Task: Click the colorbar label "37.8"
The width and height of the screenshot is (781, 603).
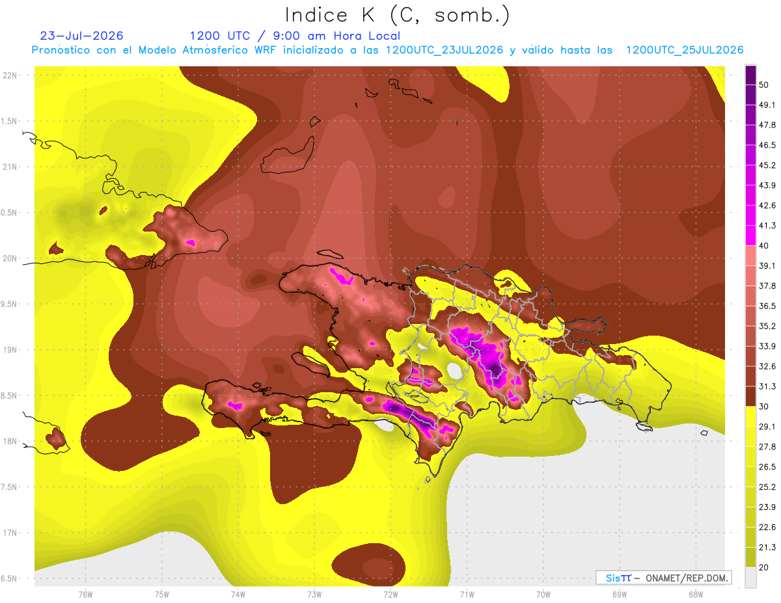Action: coord(767,286)
